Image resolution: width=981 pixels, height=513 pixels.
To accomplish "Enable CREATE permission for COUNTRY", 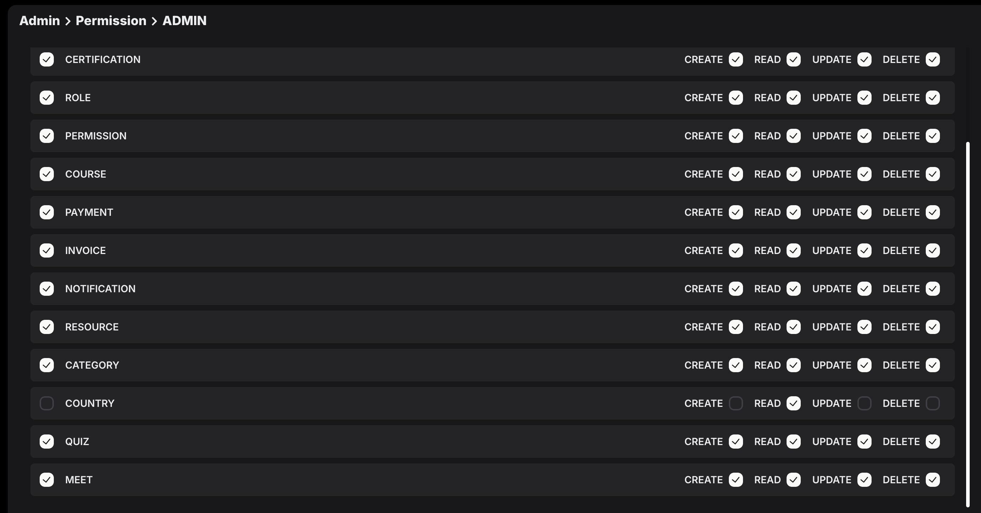I will pyautogui.click(x=736, y=403).
